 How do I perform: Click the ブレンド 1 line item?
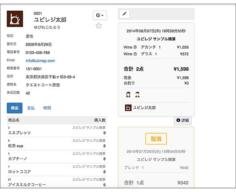click(156, 168)
